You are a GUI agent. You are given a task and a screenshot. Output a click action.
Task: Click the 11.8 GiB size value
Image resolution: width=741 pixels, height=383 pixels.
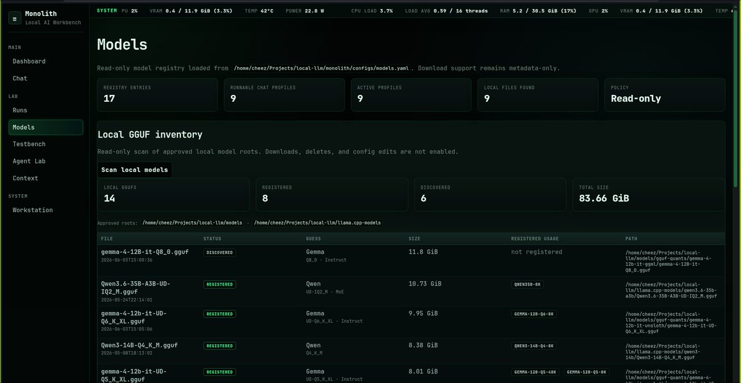(x=424, y=252)
